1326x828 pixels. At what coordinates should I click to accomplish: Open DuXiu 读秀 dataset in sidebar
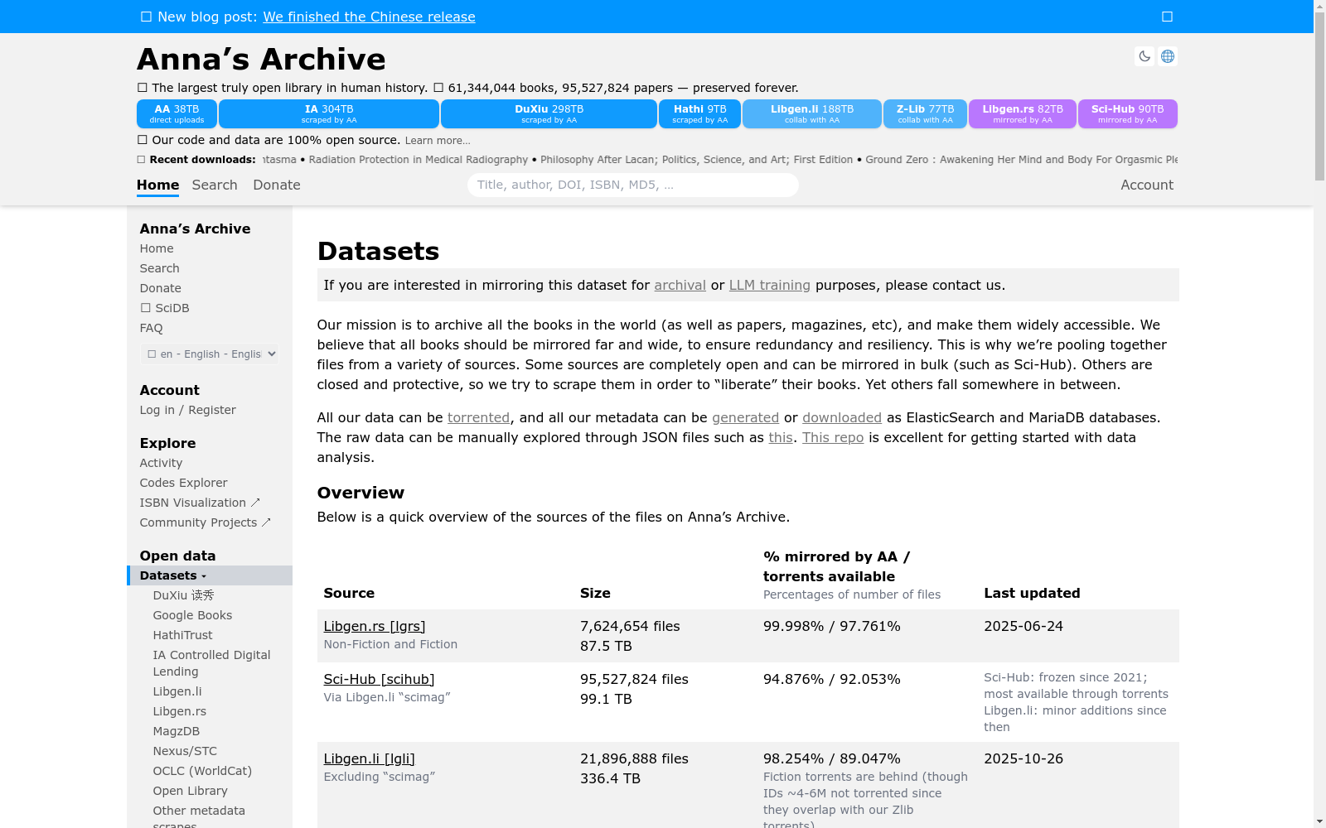tap(183, 595)
